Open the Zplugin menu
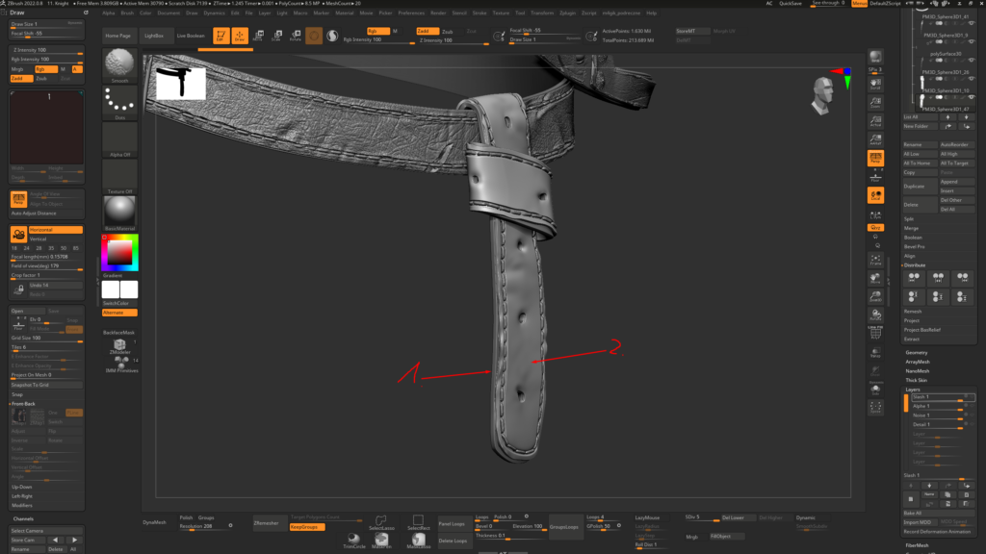 point(567,13)
